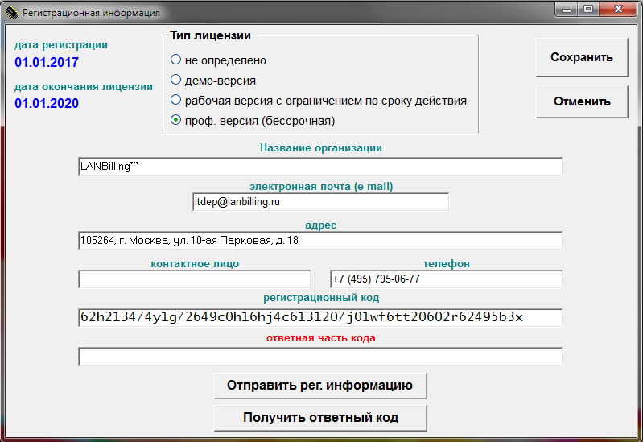Click the license end date 01.01.2020
The image size is (643, 442).
pos(47,103)
